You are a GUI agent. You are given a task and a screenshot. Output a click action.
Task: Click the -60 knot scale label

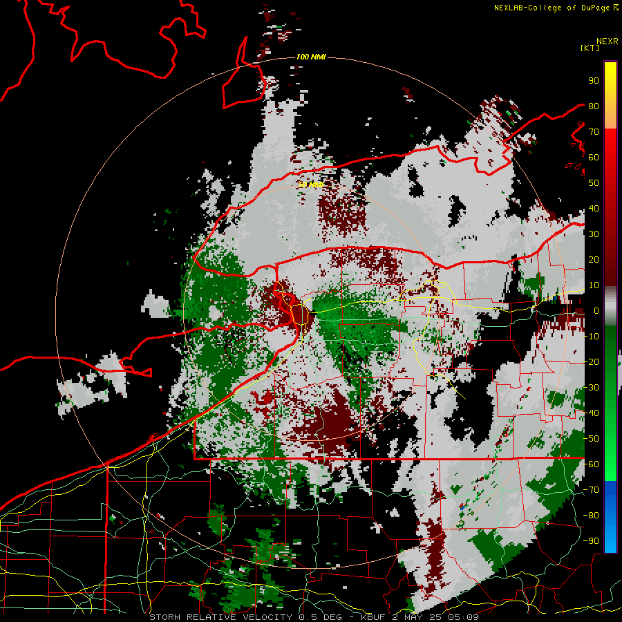tap(592, 464)
